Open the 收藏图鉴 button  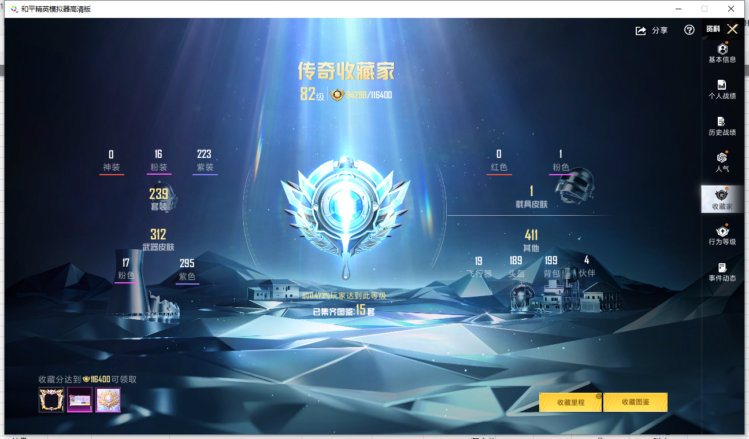(x=636, y=402)
